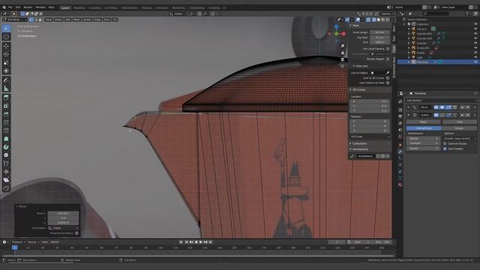
Task: Open the Edit Mode dropdown
Action: point(15,19)
